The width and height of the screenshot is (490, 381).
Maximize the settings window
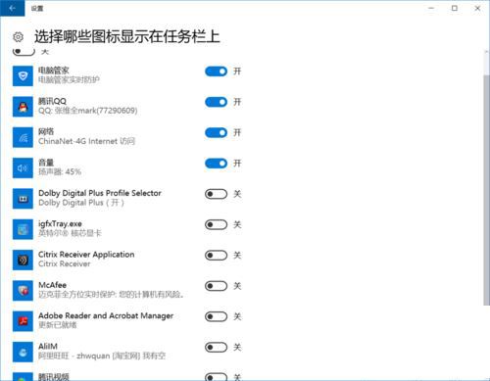[455, 8]
